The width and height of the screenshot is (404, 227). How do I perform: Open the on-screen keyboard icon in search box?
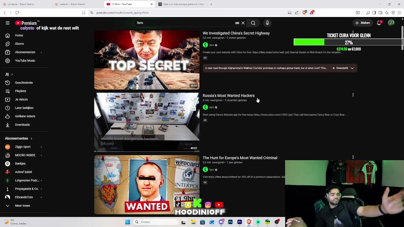pyautogui.click(x=237, y=23)
